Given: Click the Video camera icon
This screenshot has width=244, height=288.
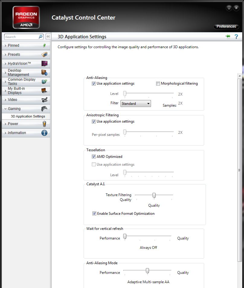Looking at the screenshot, I should coord(44,100).
